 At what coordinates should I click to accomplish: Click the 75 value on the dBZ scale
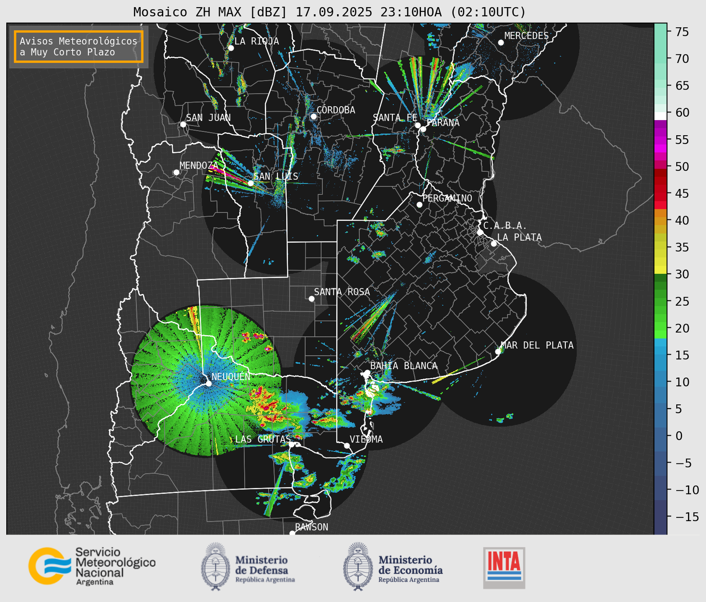tap(682, 32)
